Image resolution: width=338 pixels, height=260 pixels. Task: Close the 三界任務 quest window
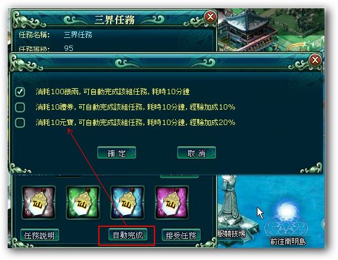210,17
